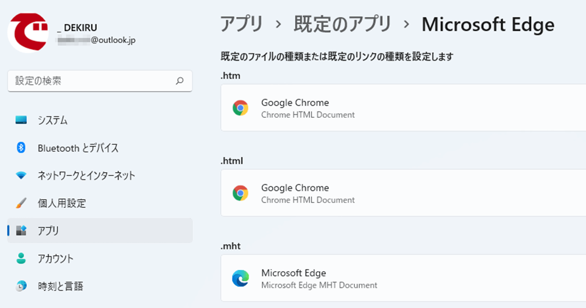Click the Bluetooth icon in sidebar
The width and height of the screenshot is (586, 308).
click(x=21, y=148)
